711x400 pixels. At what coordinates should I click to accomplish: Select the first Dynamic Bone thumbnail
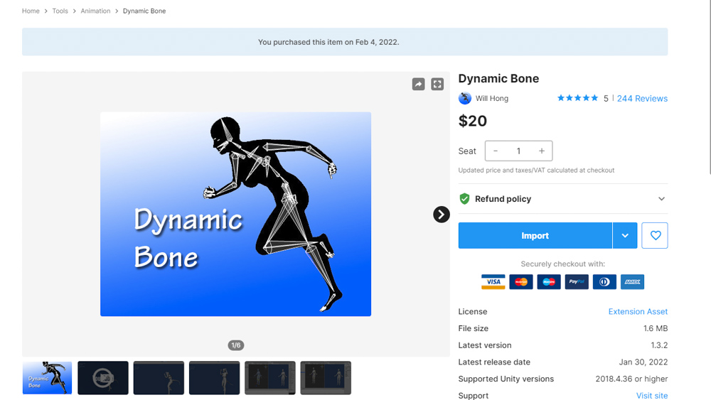pyautogui.click(x=47, y=378)
